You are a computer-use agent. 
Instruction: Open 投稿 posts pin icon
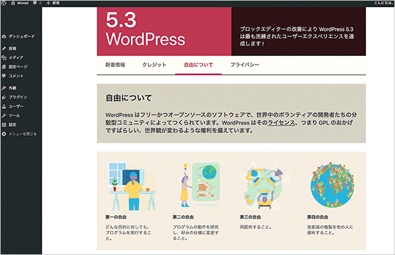[4, 48]
